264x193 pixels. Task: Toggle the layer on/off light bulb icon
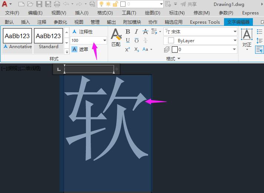click(101, 4)
